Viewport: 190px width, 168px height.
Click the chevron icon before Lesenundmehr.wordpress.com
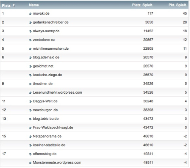click(x=30, y=93)
